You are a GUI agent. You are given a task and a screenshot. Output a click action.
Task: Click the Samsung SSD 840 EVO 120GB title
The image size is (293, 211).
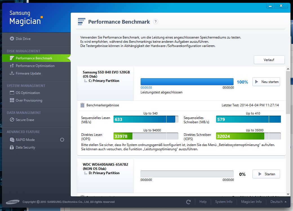(106, 72)
